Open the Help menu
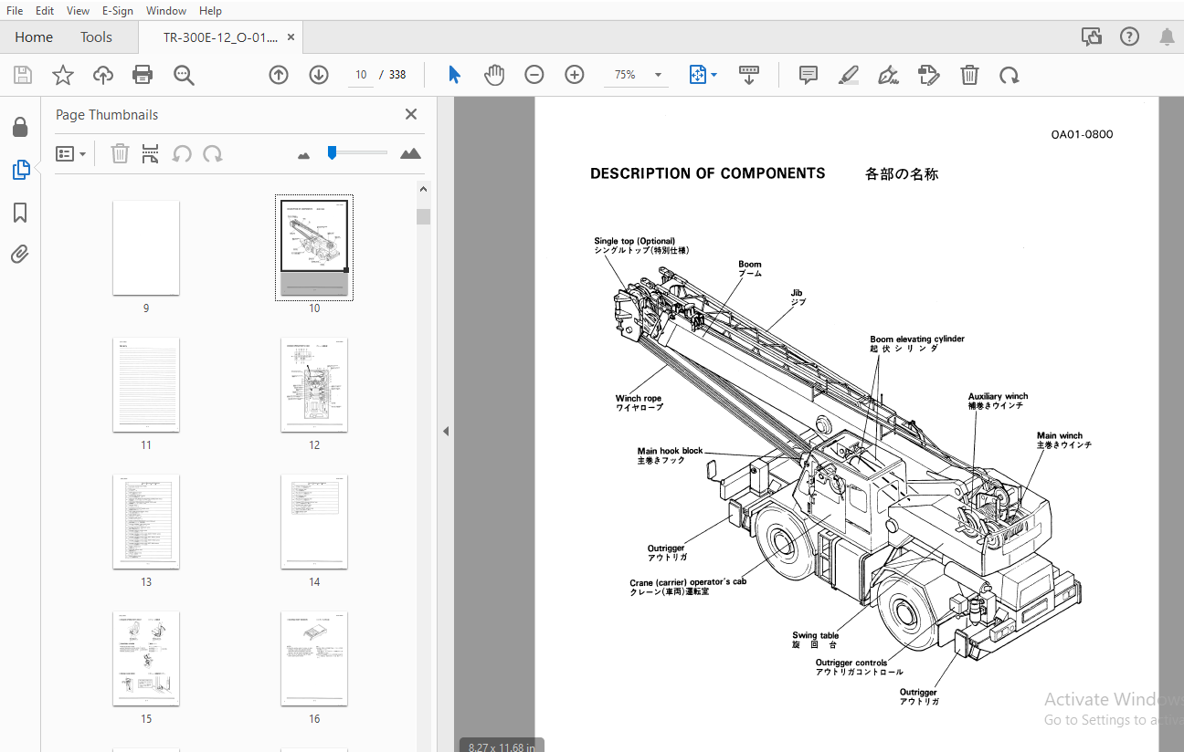The width and height of the screenshot is (1184, 752). click(210, 11)
